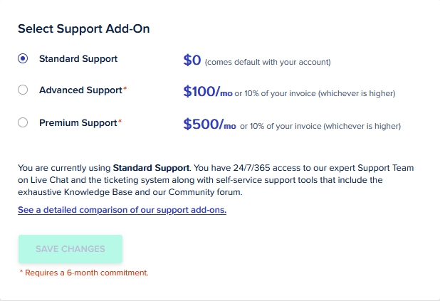Select the Standard Support radio button
This screenshot has height=301, width=440.
click(23, 59)
